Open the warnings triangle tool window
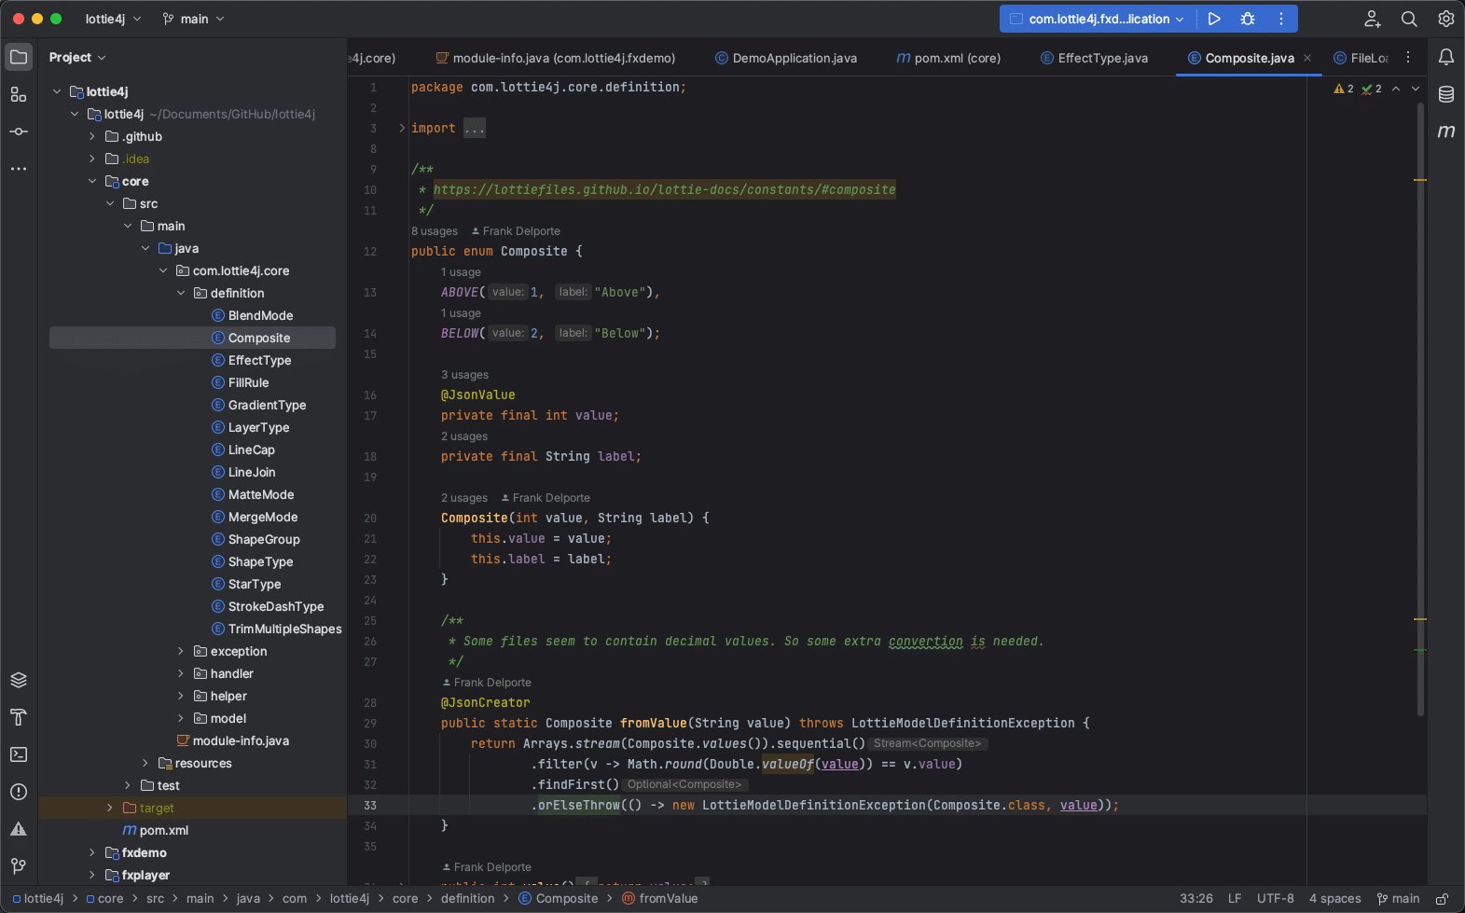1465x913 pixels. (x=19, y=829)
